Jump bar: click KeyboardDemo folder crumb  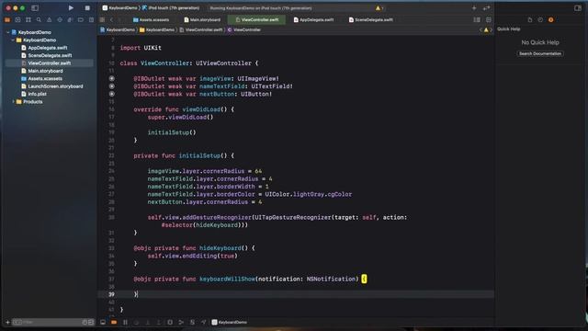[157, 29]
